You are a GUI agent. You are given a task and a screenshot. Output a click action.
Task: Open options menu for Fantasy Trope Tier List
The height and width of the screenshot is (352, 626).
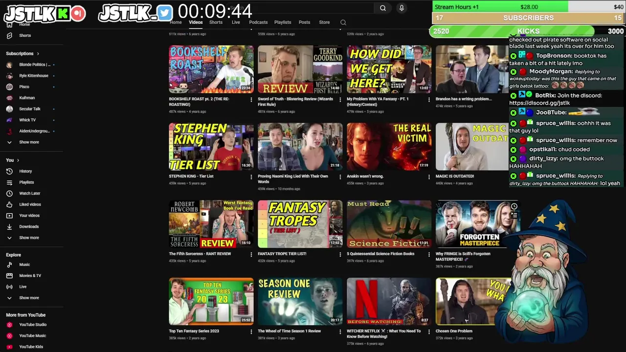[x=340, y=254]
